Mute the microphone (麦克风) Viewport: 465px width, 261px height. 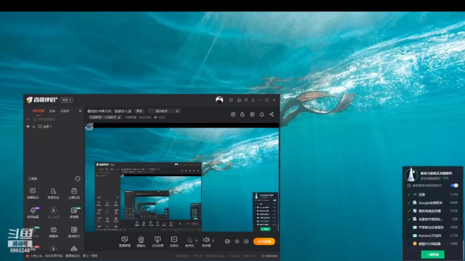coord(189,241)
